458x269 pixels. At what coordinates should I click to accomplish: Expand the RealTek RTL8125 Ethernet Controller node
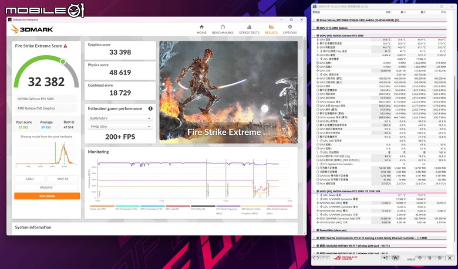(x=314, y=238)
